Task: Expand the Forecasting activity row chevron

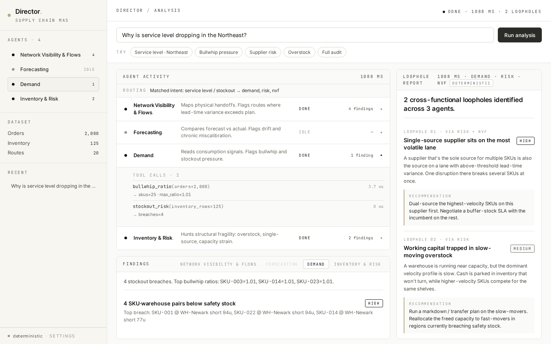Action: point(381,133)
